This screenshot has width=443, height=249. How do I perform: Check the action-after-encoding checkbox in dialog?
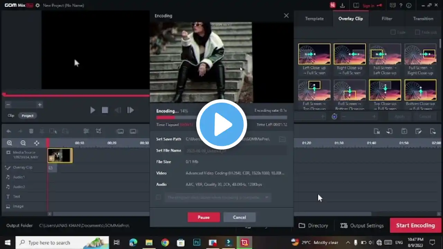159,197
